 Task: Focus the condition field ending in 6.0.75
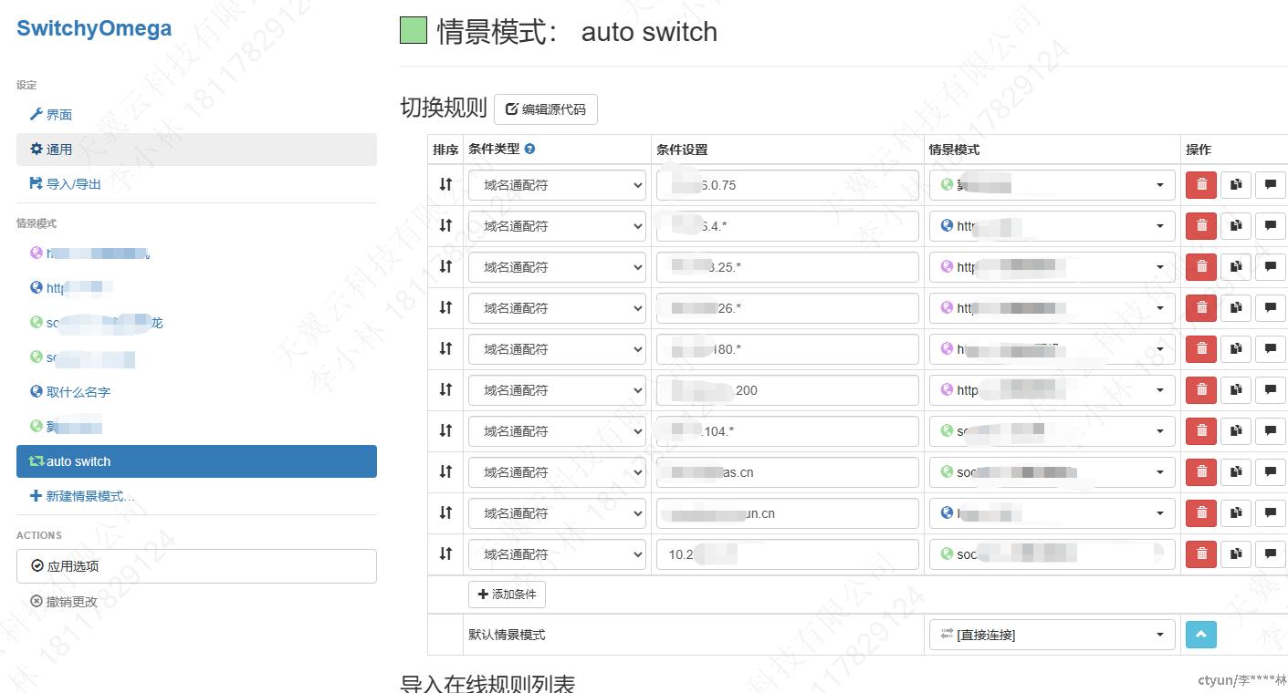tap(787, 185)
